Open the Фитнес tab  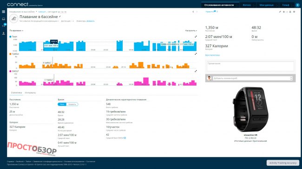247,5
